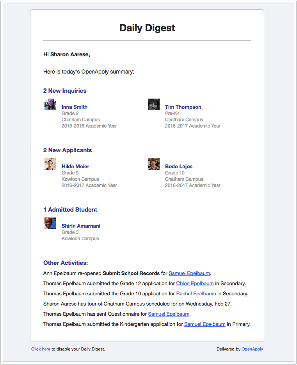
Task: Click the 2 New Inquiries heading
Action: click(x=65, y=91)
